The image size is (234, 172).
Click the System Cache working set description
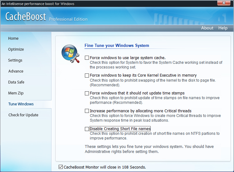tap(156, 65)
